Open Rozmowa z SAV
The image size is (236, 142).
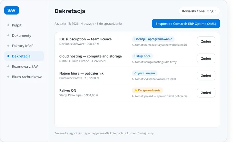point(25,66)
